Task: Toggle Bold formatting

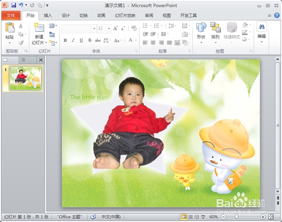Action: tap(65, 40)
